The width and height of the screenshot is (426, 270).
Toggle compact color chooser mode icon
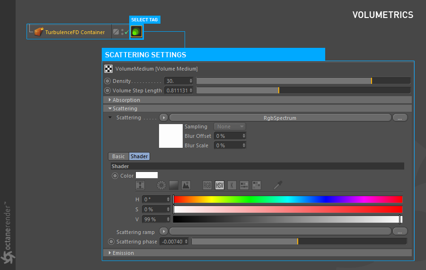click(140, 185)
